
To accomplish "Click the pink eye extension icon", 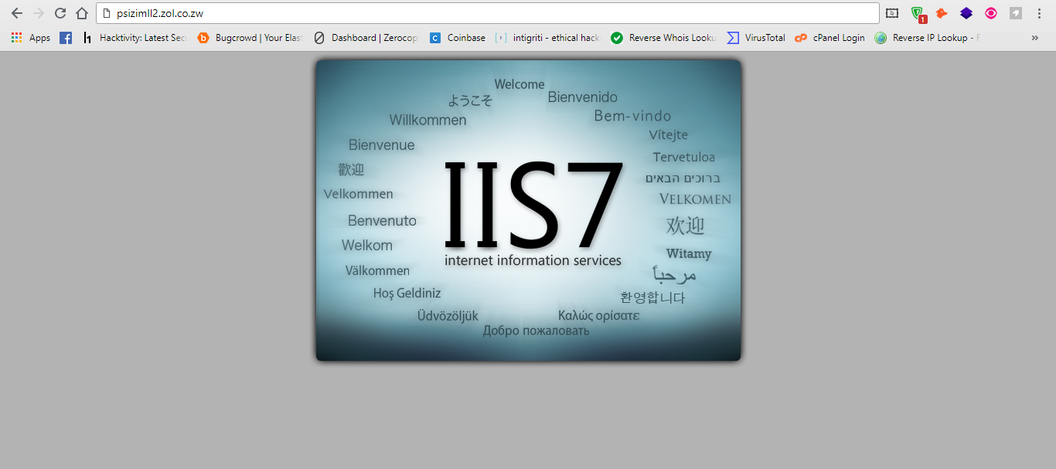I will (991, 13).
